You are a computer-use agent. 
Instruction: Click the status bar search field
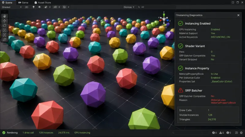(x=190, y=133)
